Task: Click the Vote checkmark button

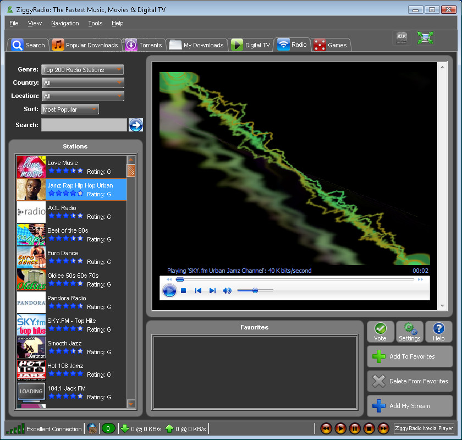Action: pyautogui.click(x=381, y=332)
